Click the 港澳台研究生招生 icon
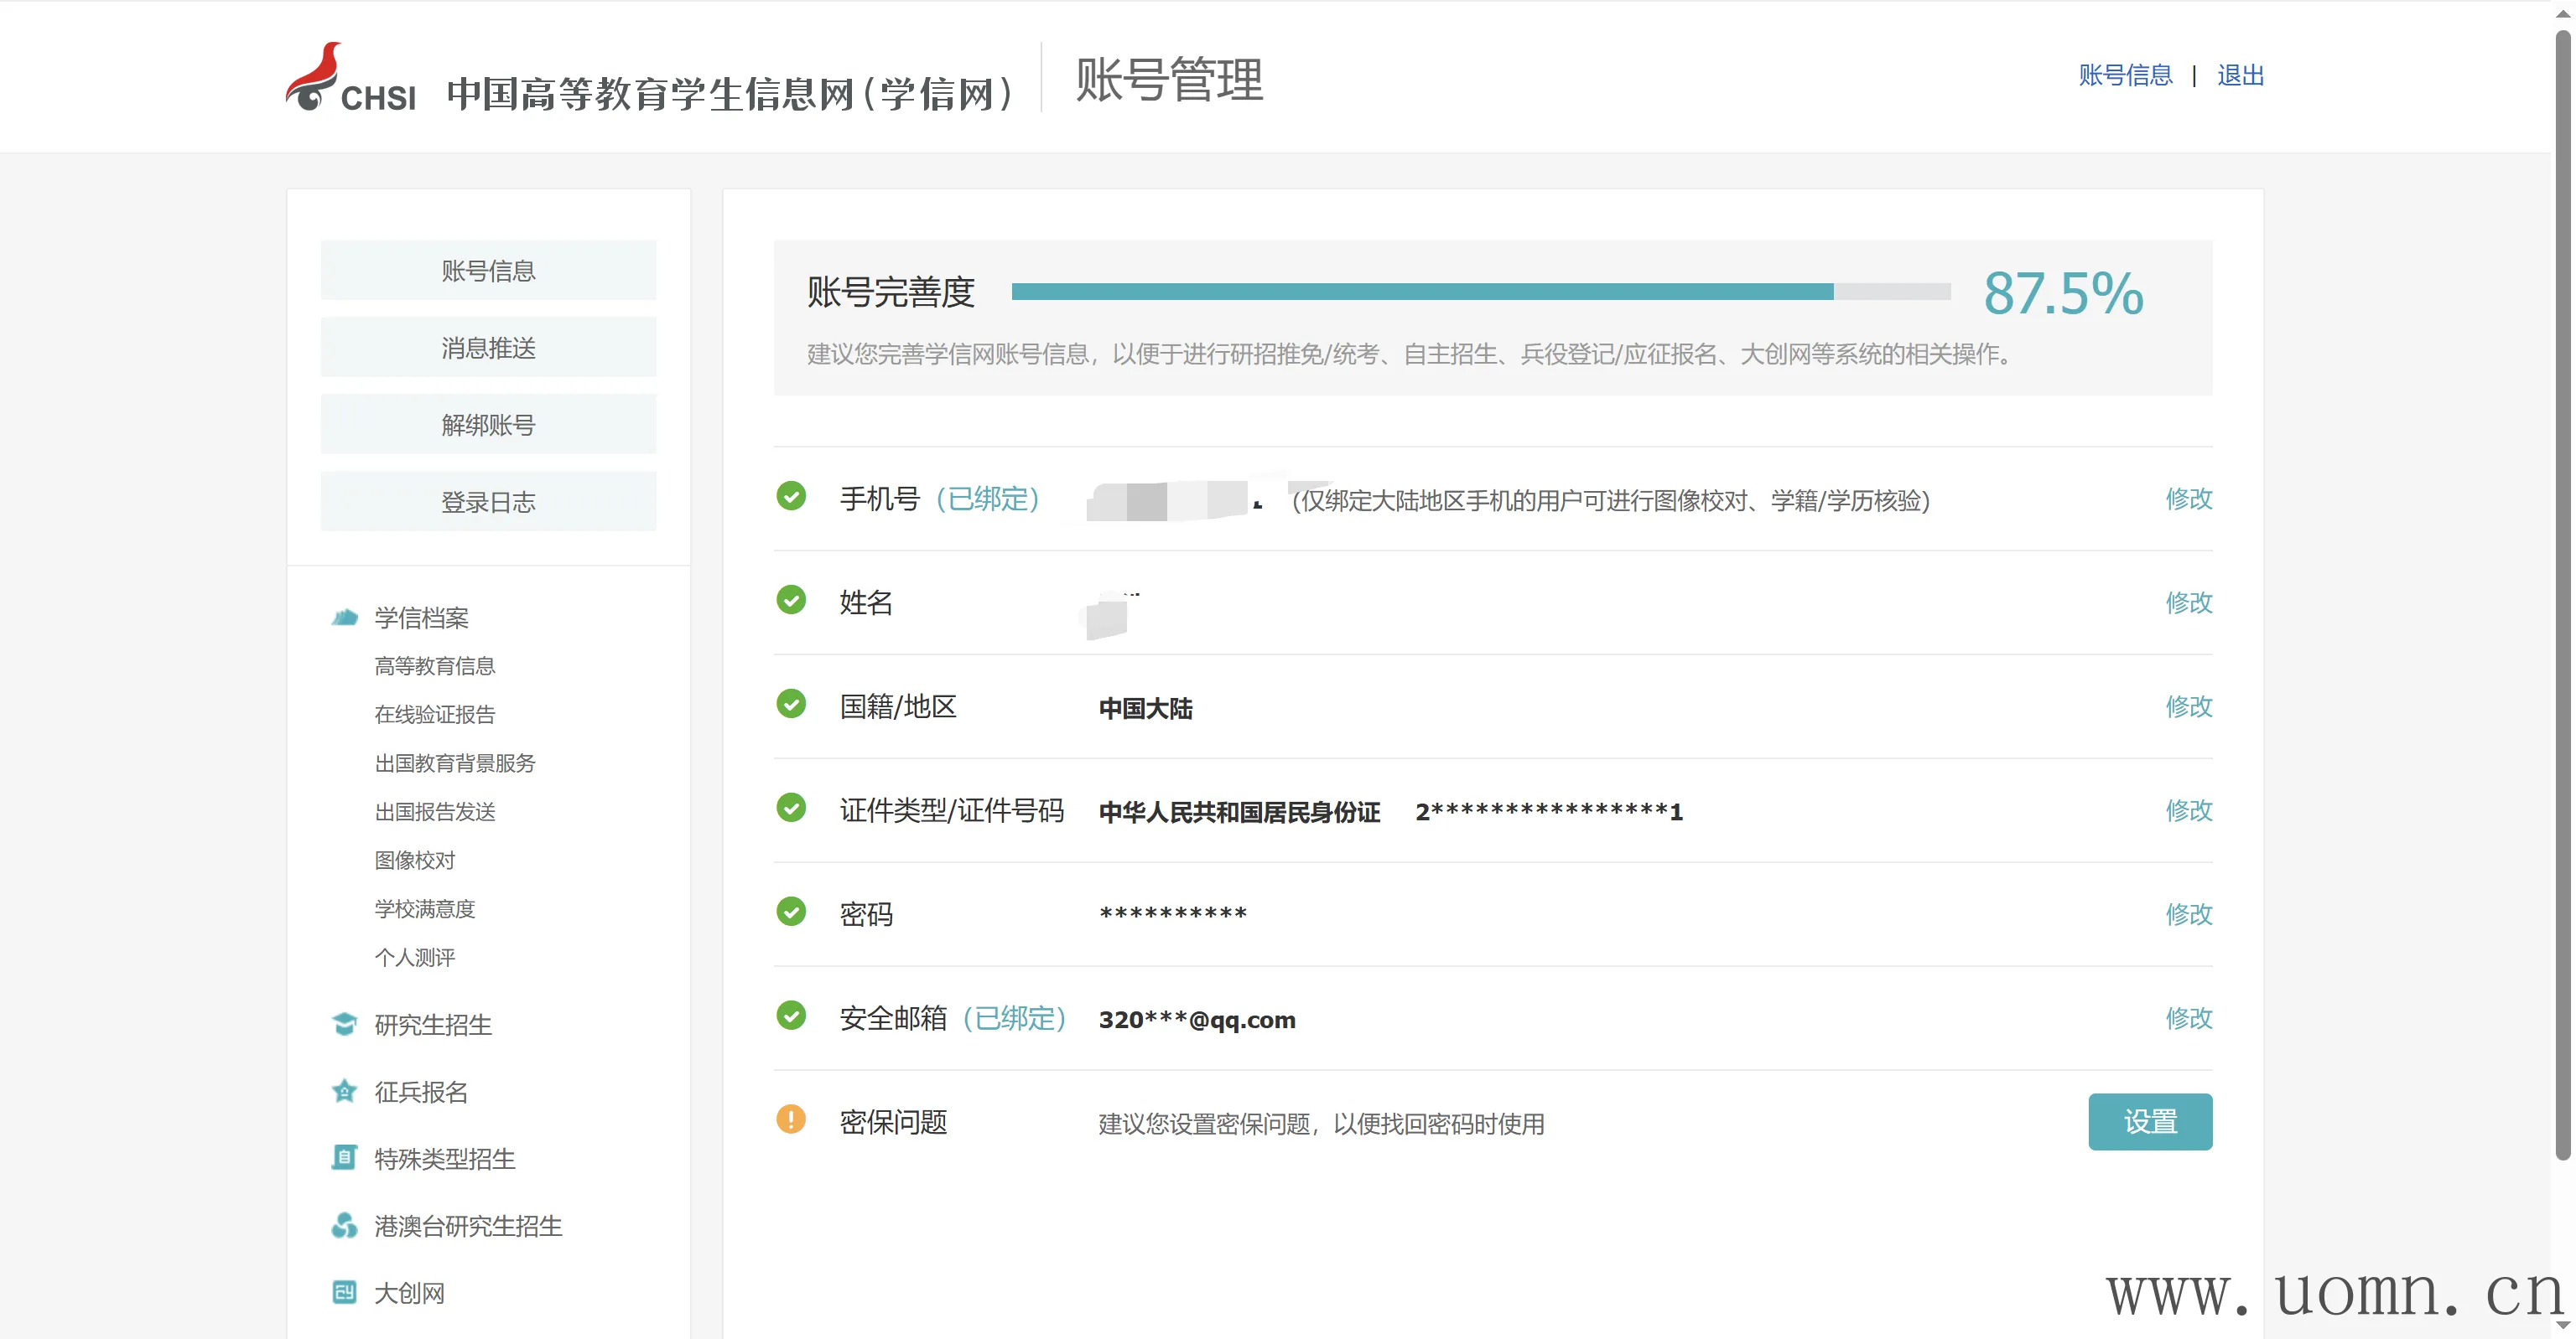This screenshot has width=2576, height=1339. pos(344,1225)
